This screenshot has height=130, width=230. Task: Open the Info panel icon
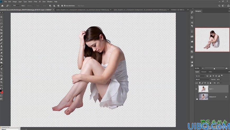192,17
